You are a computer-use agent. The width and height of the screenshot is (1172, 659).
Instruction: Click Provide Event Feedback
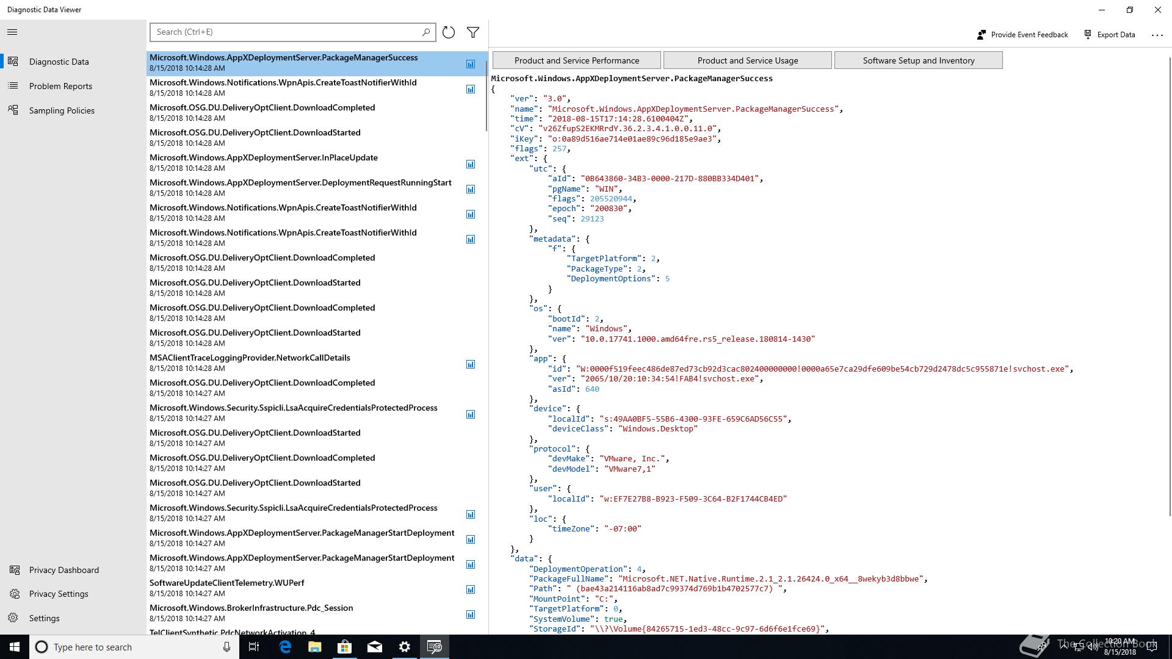(x=1022, y=35)
